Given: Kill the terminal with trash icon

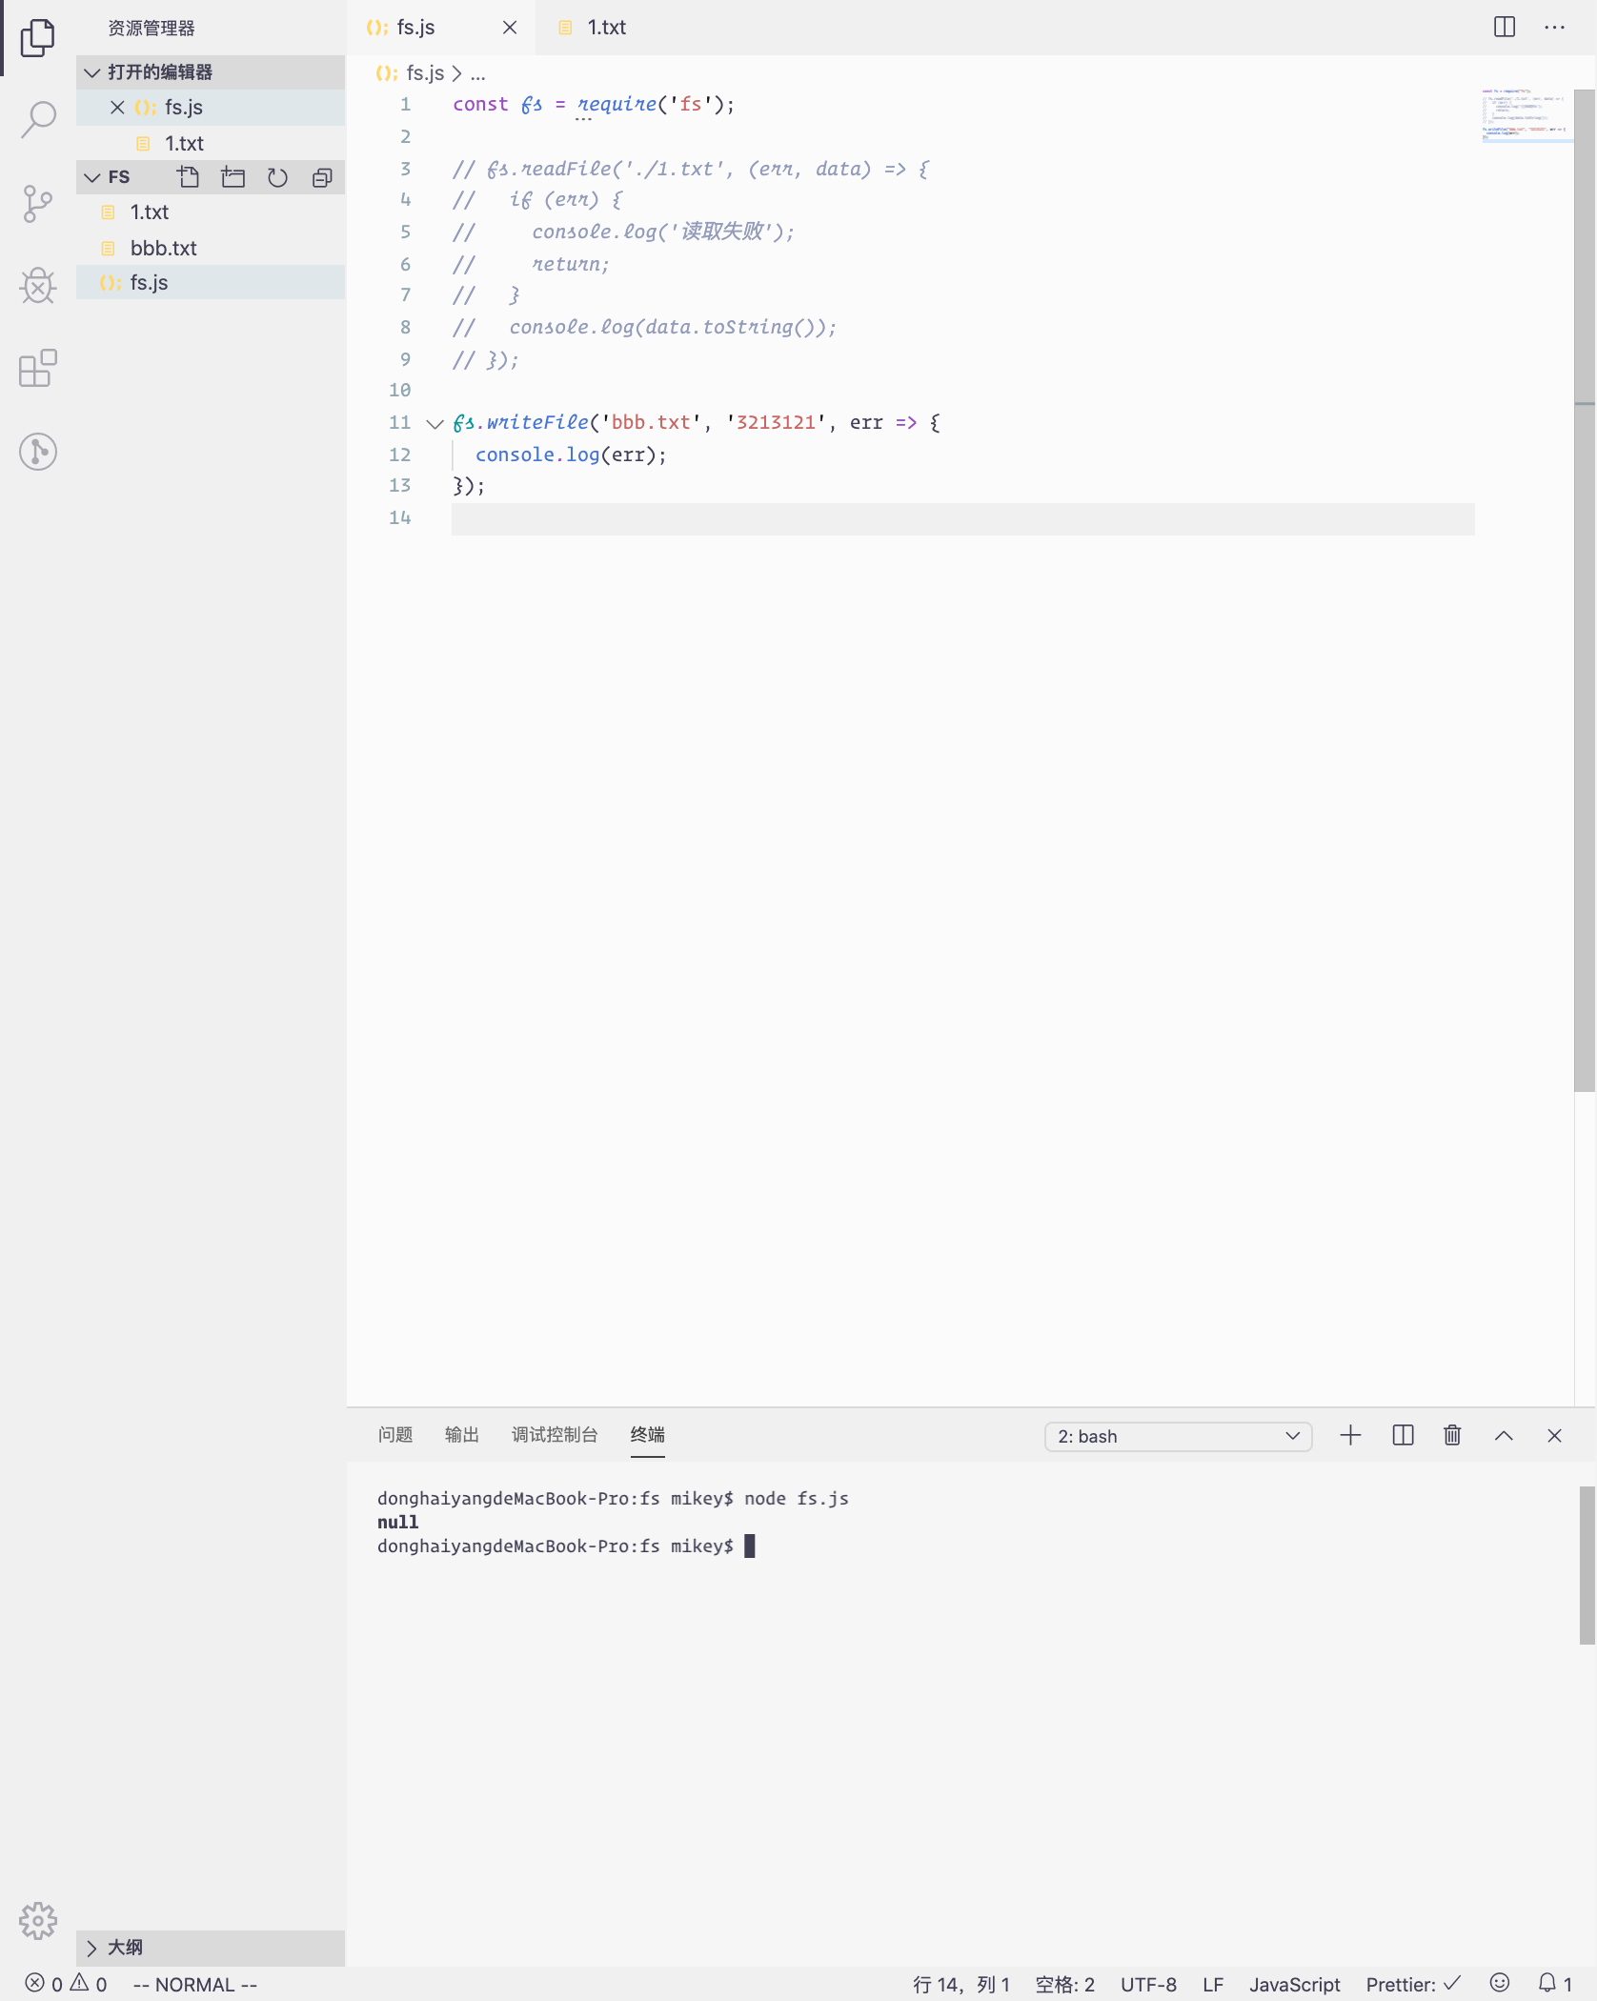Looking at the screenshot, I should (x=1452, y=1435).
